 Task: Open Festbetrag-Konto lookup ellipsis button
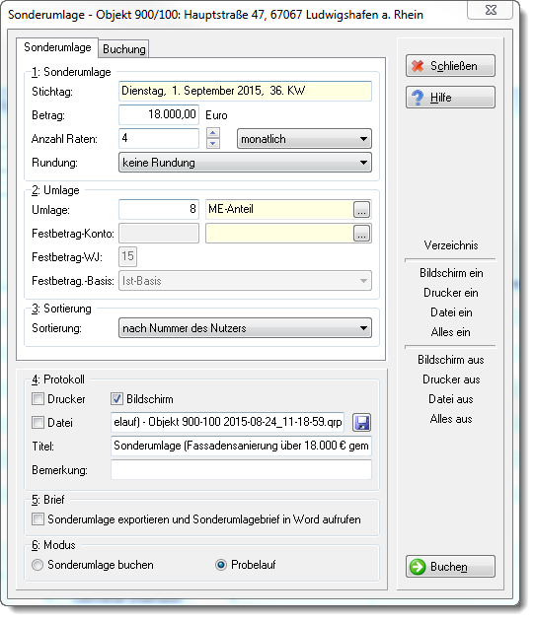pos(361,234)
